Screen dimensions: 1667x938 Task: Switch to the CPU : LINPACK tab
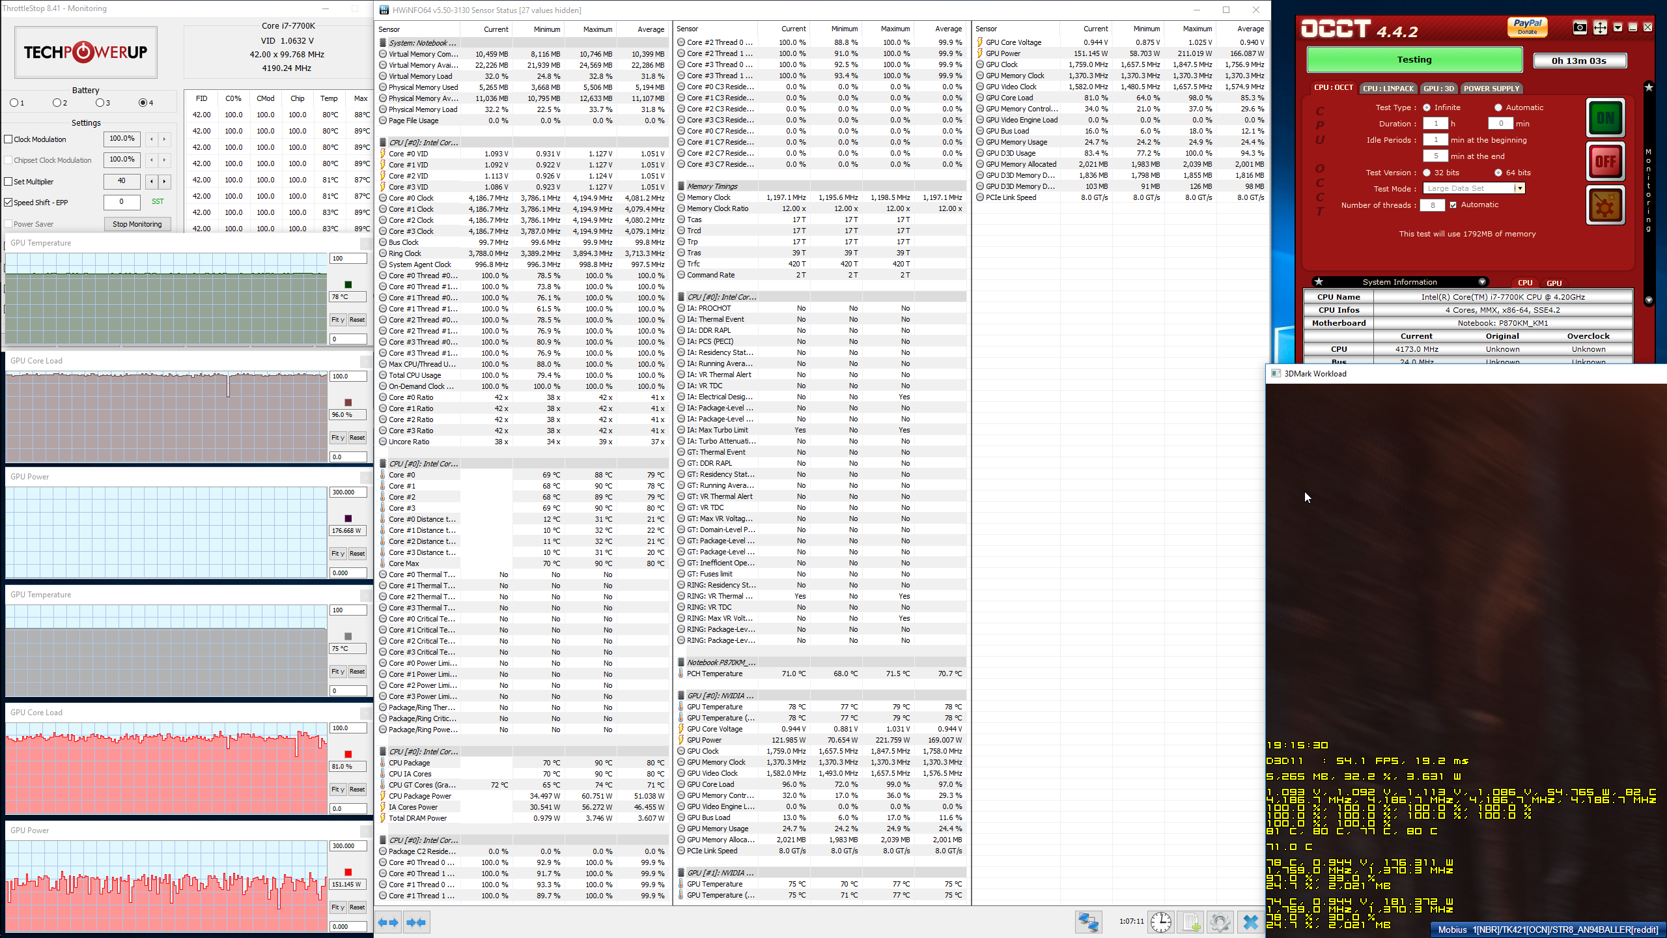click(1388, 89)
